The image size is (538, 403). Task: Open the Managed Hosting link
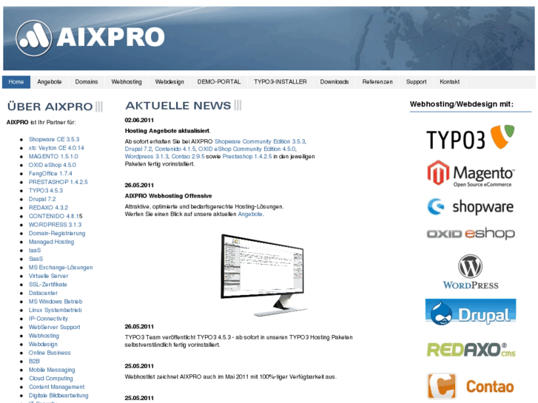click(52, 242)
